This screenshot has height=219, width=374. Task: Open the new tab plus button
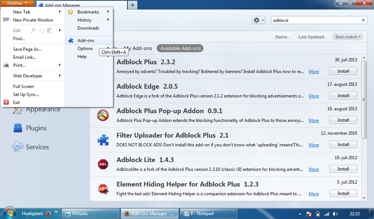[133, 5]
